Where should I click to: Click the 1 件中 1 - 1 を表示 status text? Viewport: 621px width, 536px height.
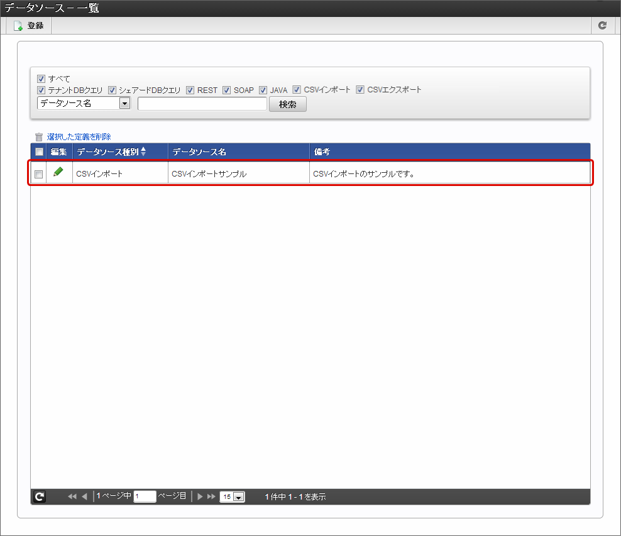point(295,497)
